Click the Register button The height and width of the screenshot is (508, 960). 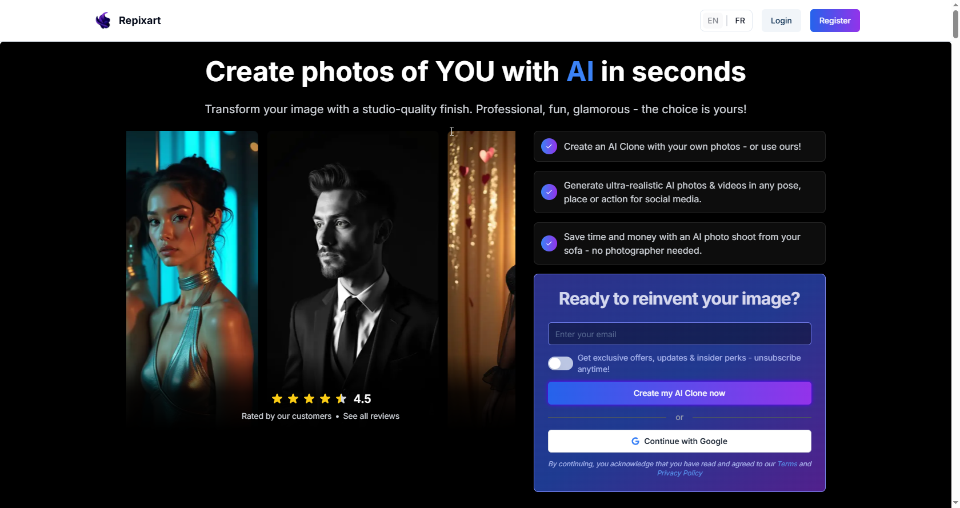[x=835, y=21]
